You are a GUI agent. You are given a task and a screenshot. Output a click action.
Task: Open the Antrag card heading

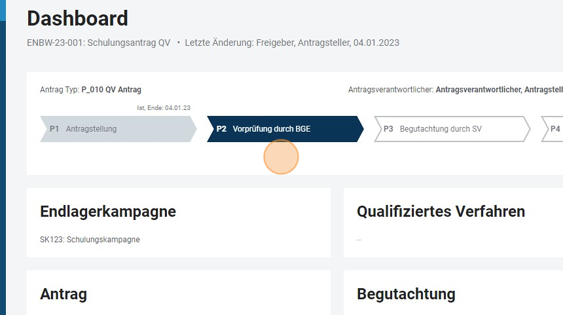(x=64, y=294)
